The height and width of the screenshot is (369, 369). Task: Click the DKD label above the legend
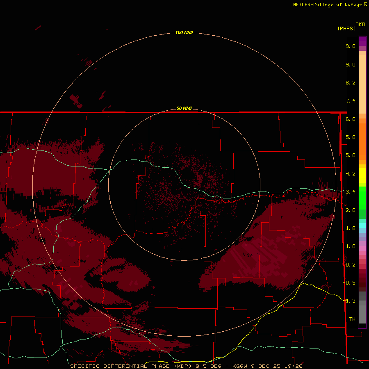[360, 25]
